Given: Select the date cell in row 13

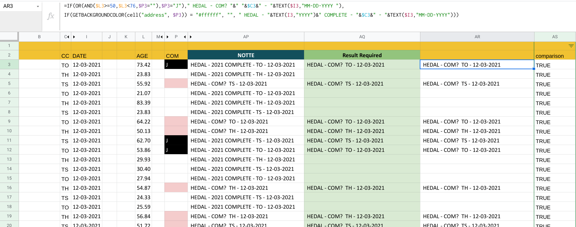Looking at the screenshot, I should point(87,159).
